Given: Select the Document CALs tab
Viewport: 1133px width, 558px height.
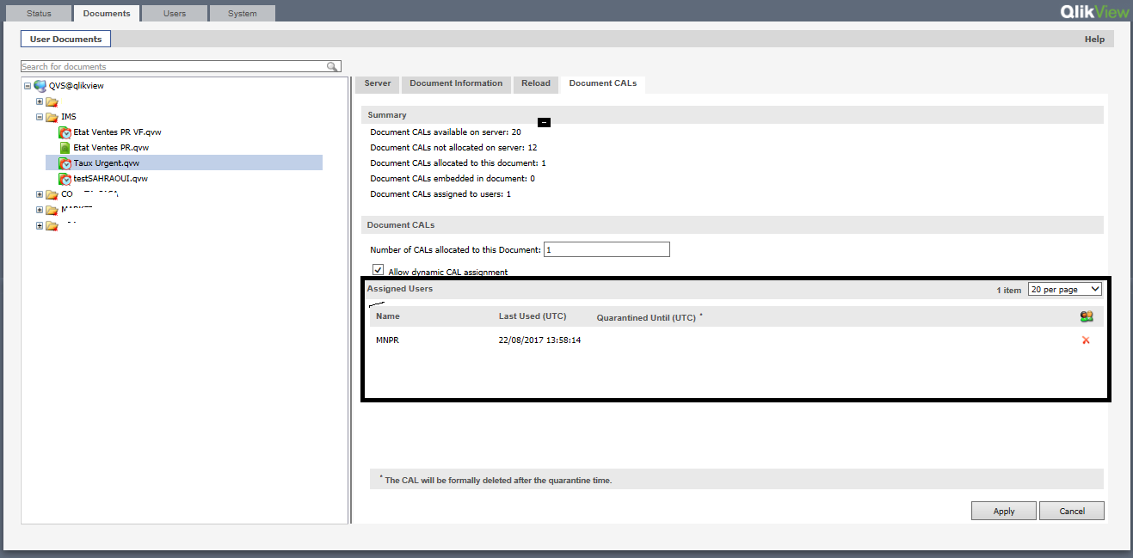Looking at the screenshot, I should tap(603, 83).
